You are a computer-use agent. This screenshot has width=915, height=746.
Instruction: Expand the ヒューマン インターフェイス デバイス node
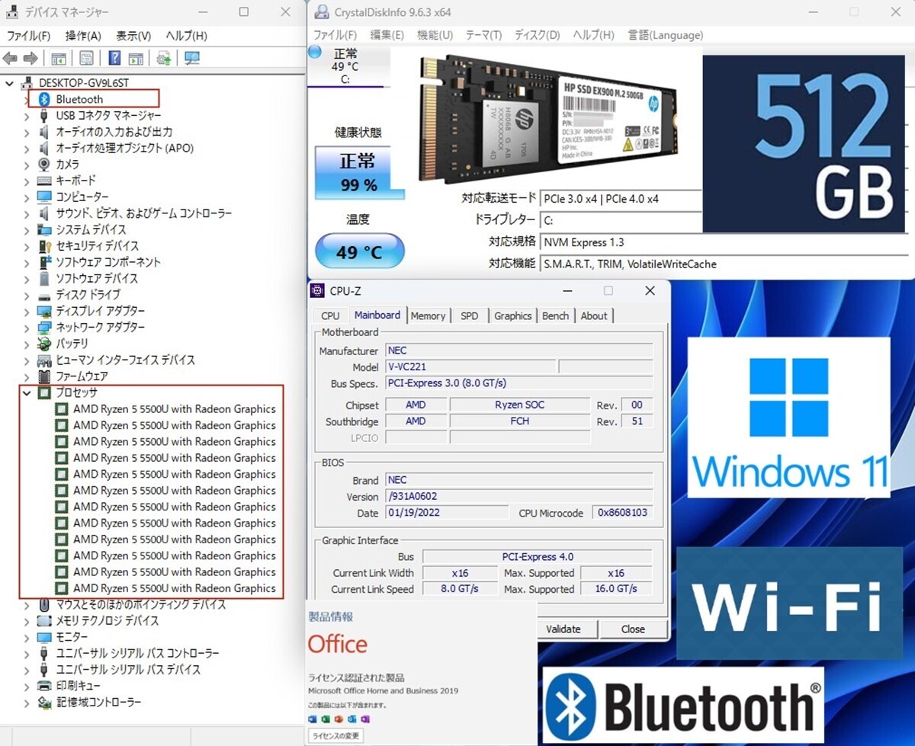point(27,360)
